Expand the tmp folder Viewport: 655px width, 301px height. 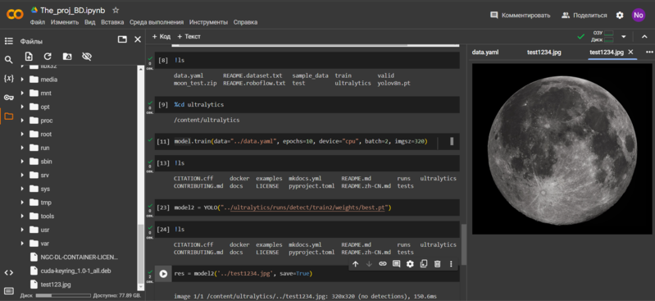pyautogui.click(x=22, y=203)
